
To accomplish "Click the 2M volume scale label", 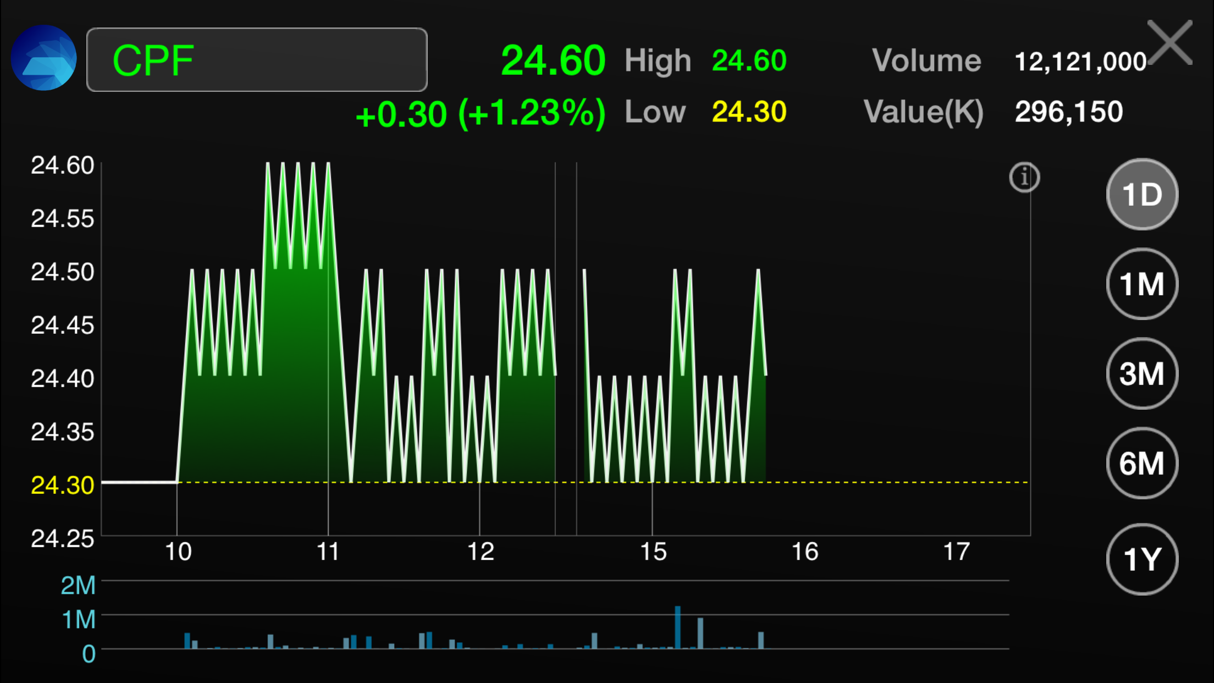I will 78,585.
